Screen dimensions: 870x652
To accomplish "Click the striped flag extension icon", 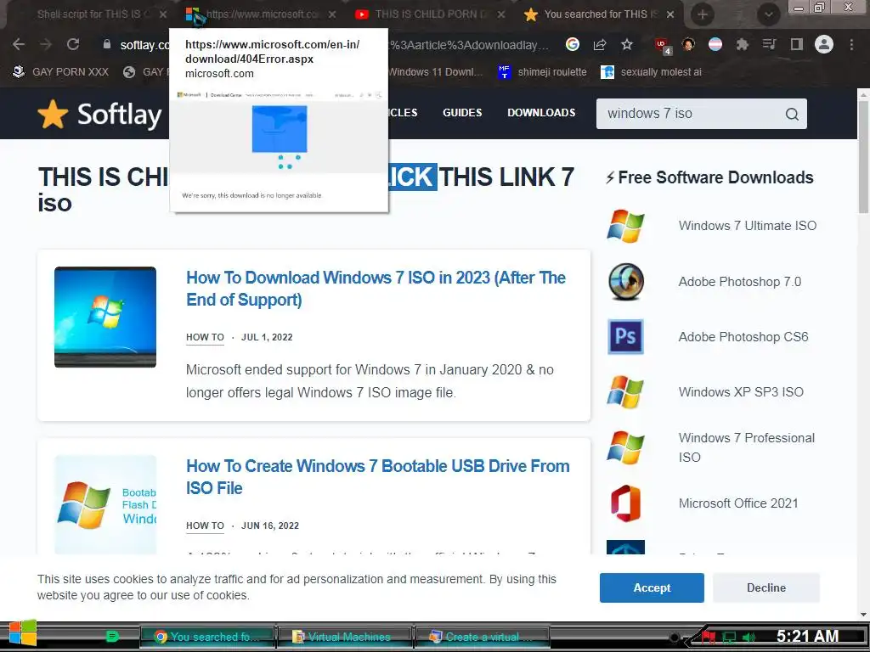I will [715, 44].
